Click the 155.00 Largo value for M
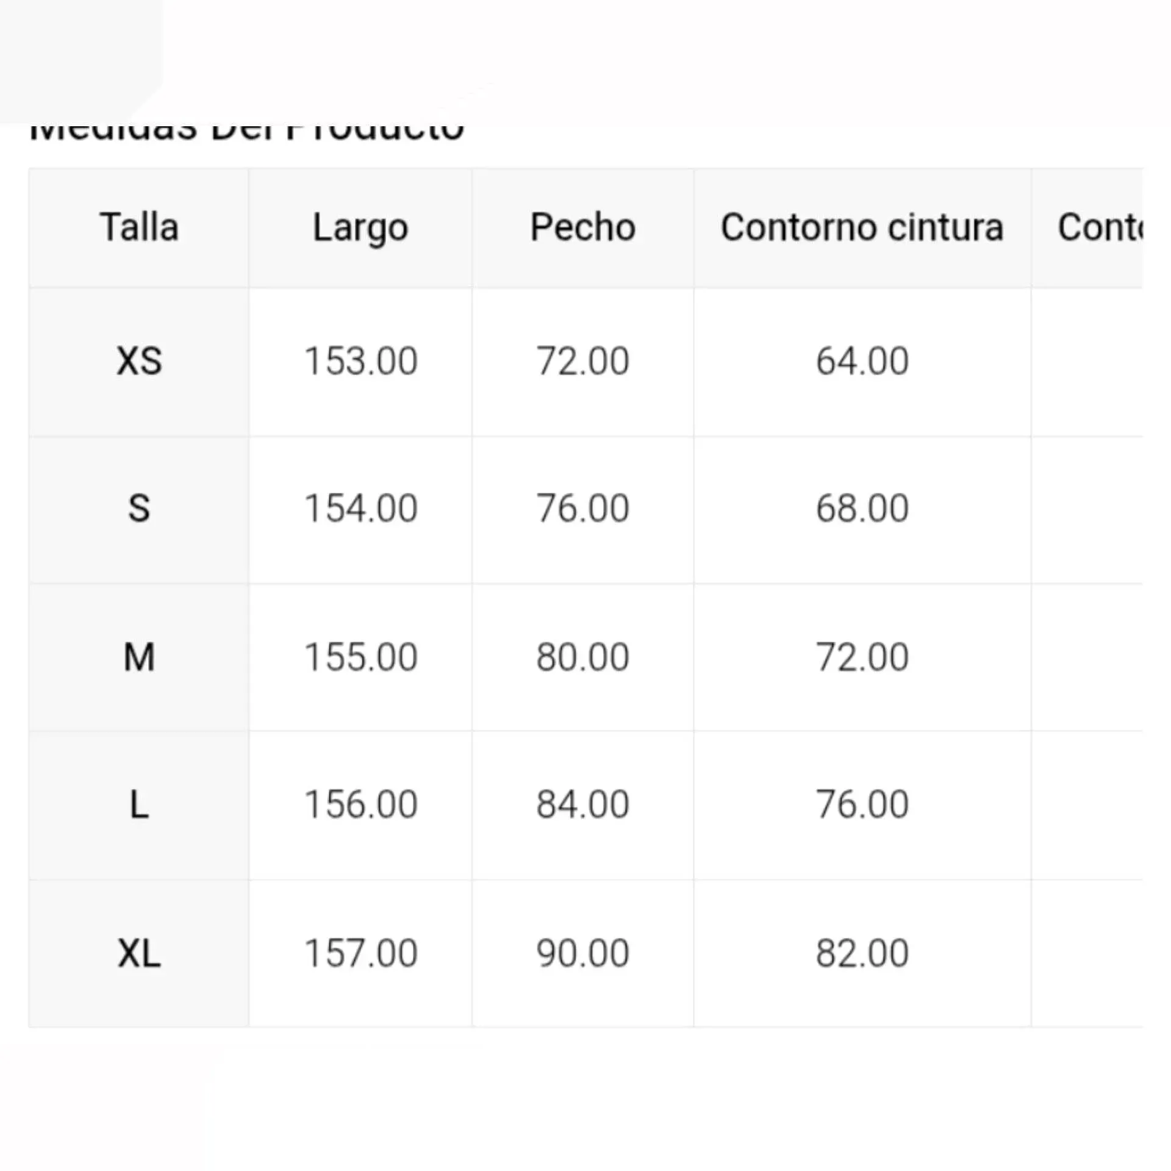 click(360, 657)
